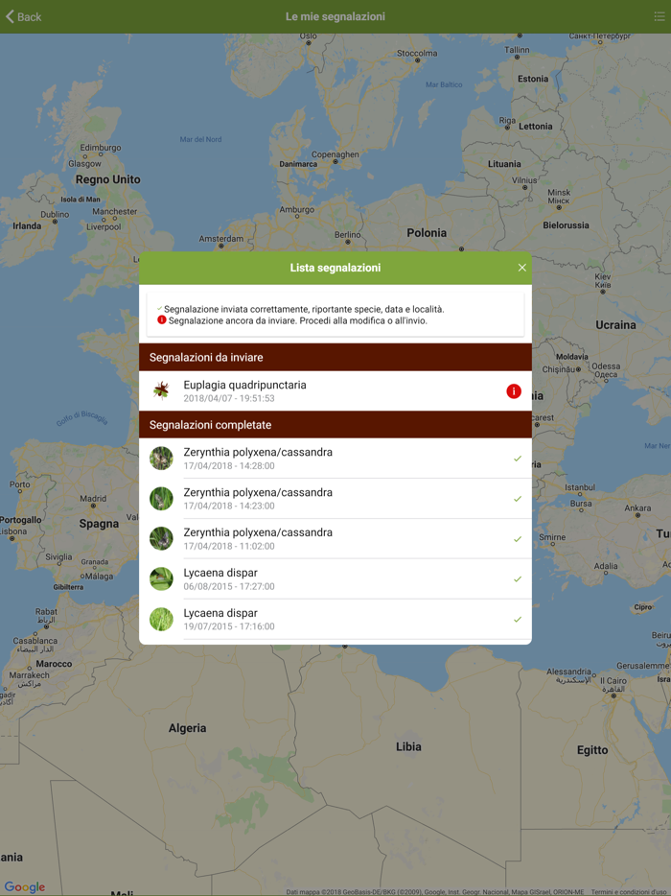Click the Lista segnalazioni dialog title

tap(335, 268)
